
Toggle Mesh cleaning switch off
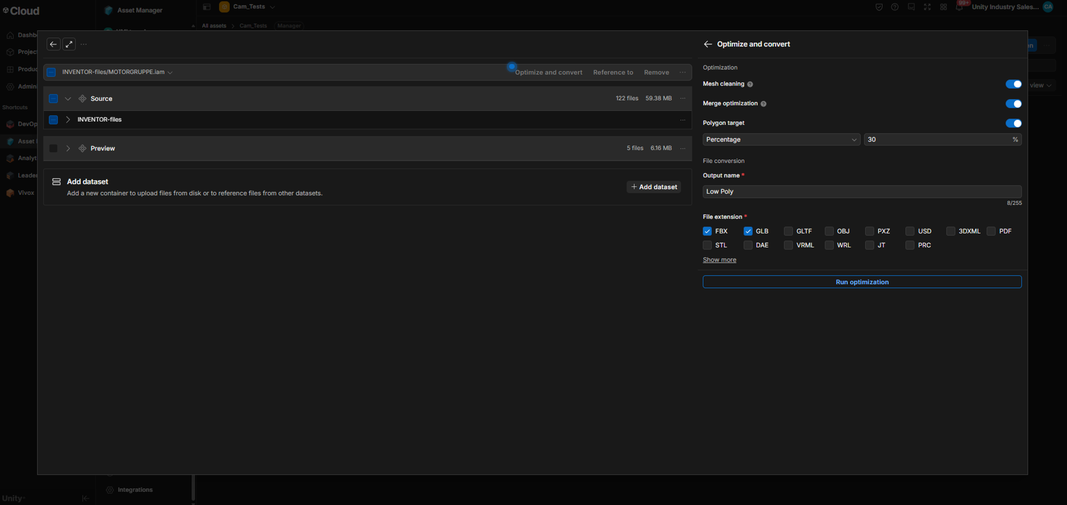pyautogui.click(x=1013, y=84)
